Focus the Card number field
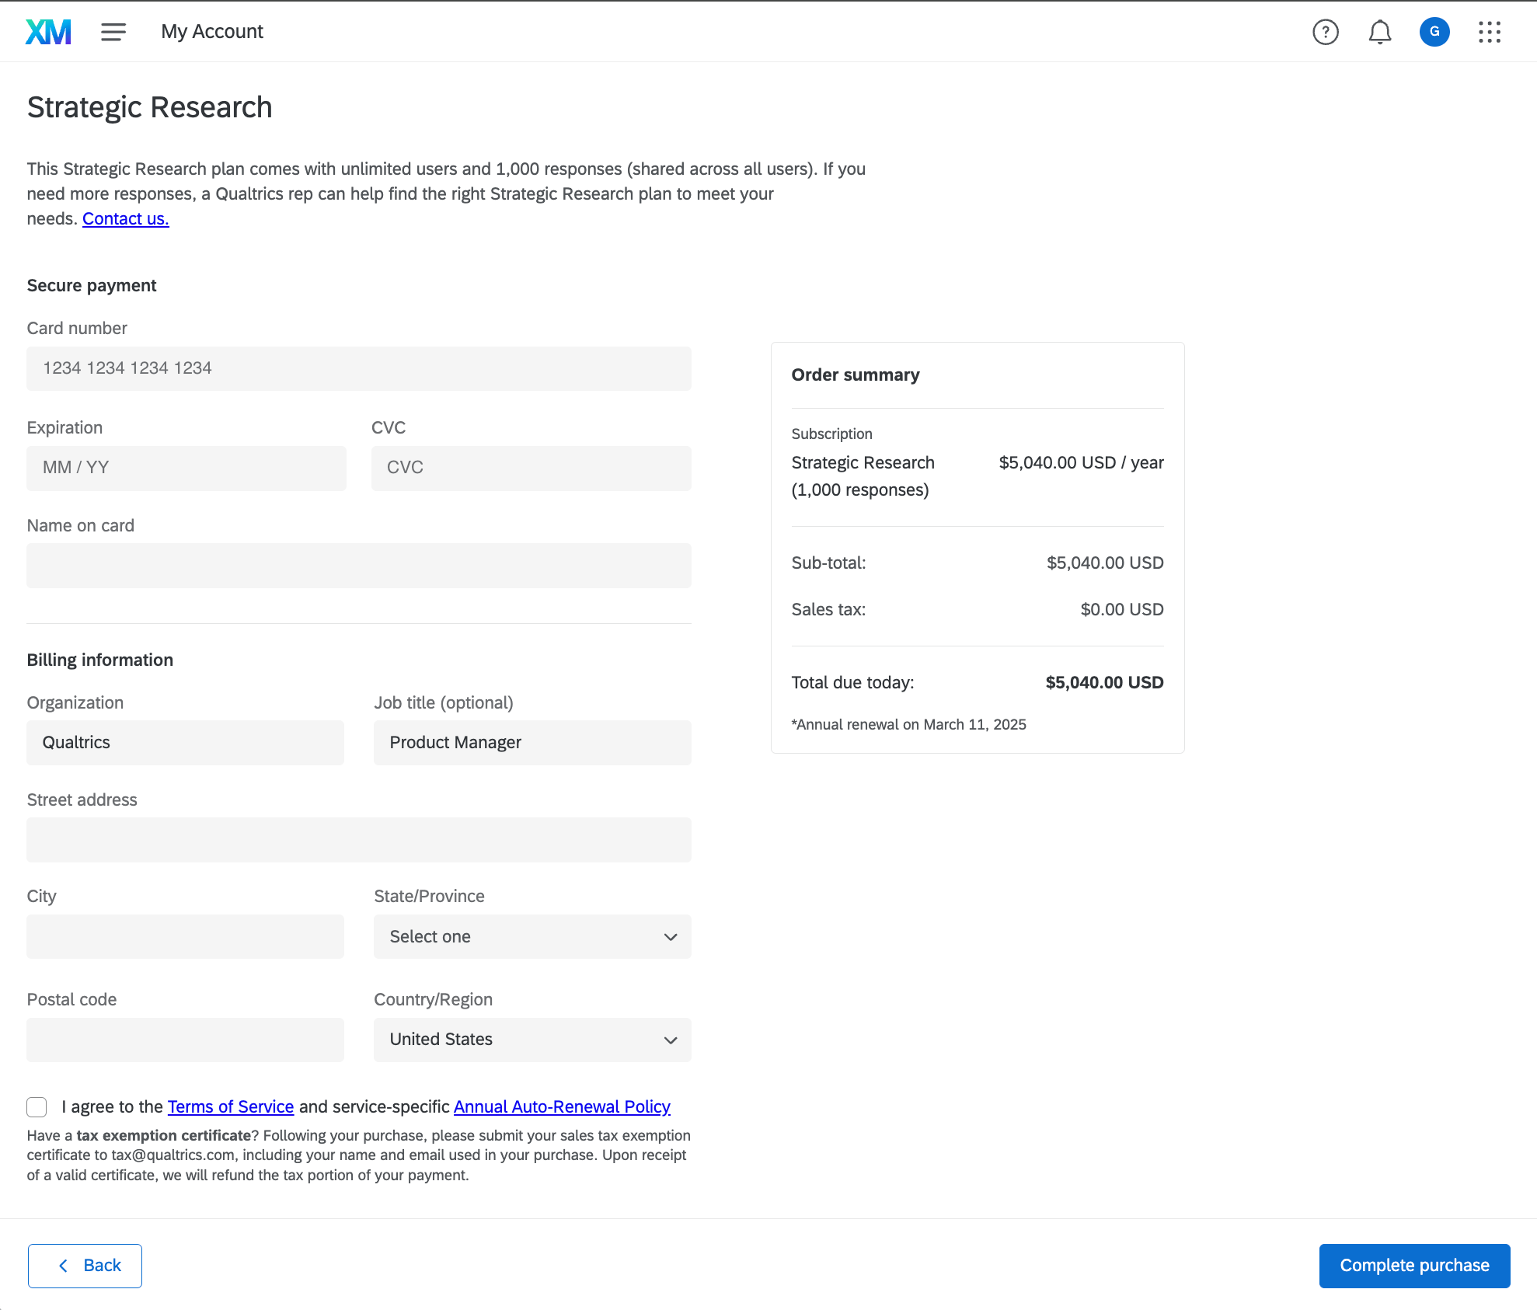This screenshot has width=1537, height=1310. pyautogui.click(x=359, y=368)
